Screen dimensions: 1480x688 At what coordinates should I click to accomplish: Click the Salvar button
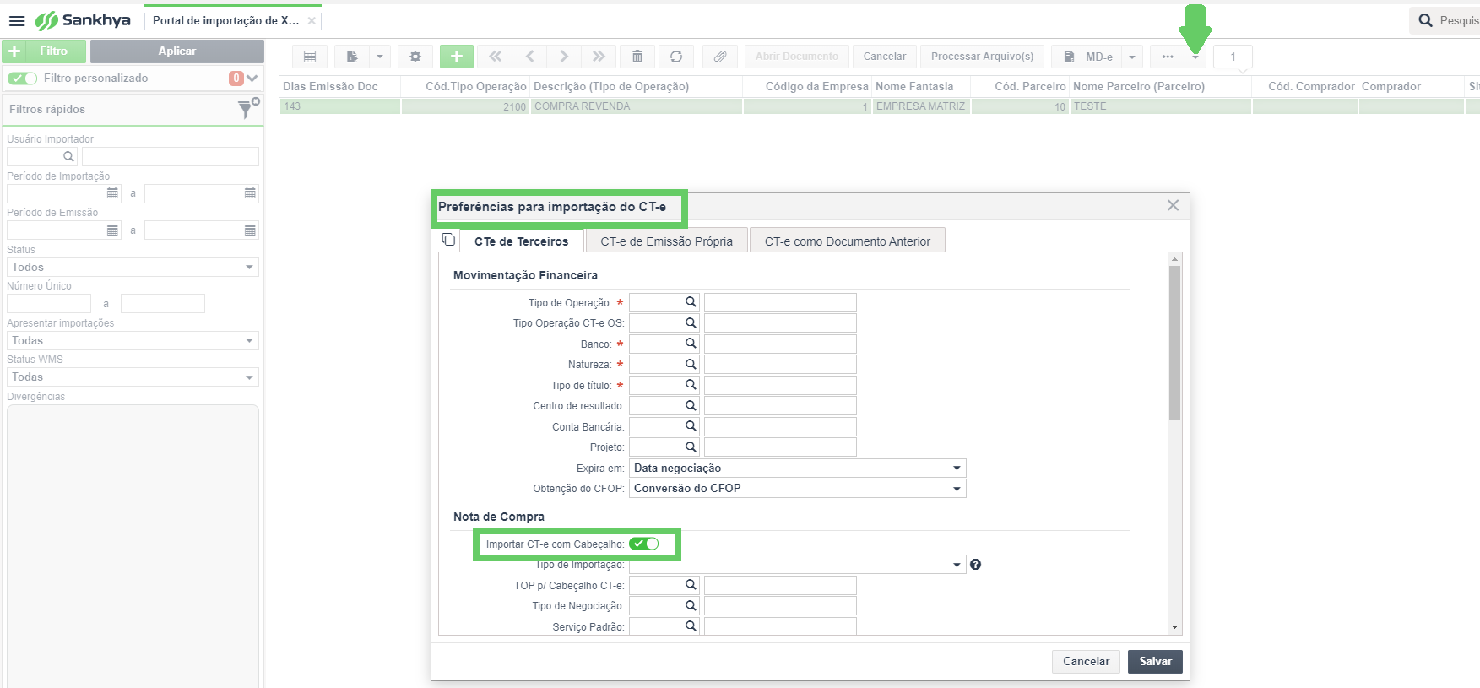[x=1155, y=661]
